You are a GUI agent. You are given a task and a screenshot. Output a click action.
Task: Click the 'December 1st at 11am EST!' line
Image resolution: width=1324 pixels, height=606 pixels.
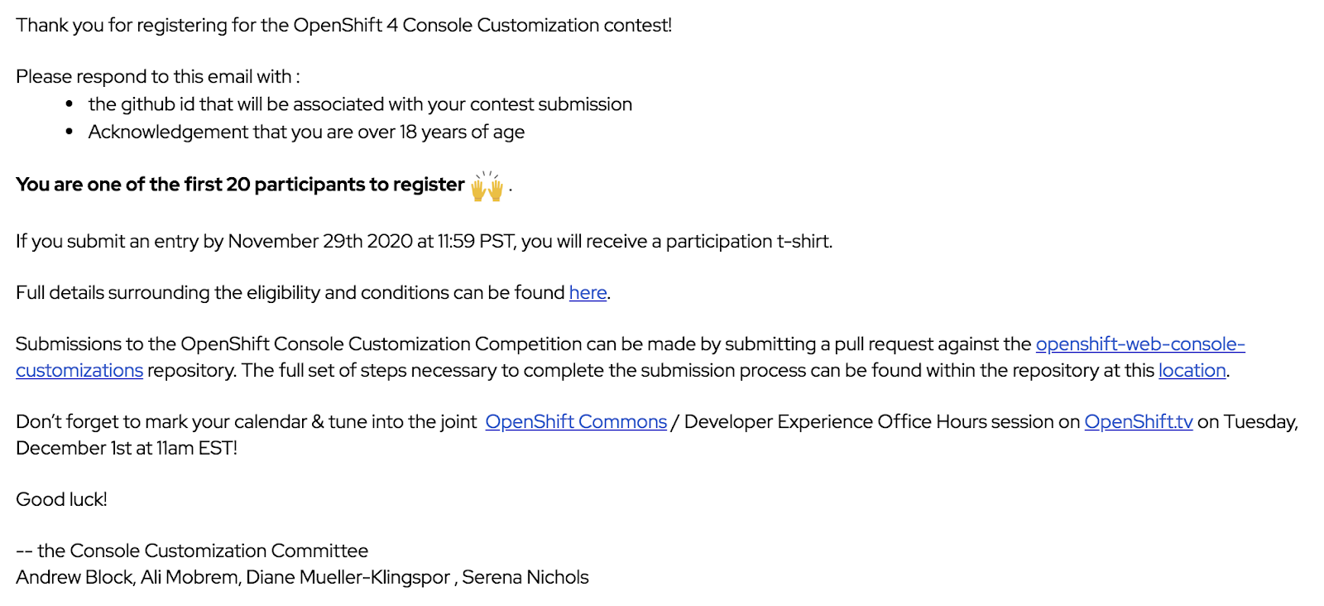[127, 448]
